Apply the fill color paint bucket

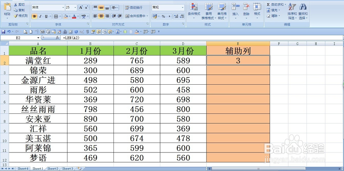click(65, 16)
